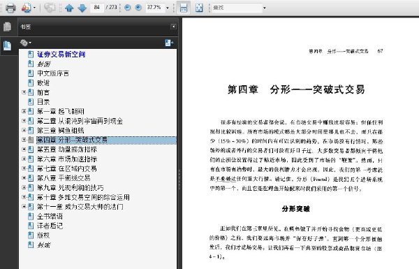Open bookmark 目录
419x269 pixels.
coord(43,102)
